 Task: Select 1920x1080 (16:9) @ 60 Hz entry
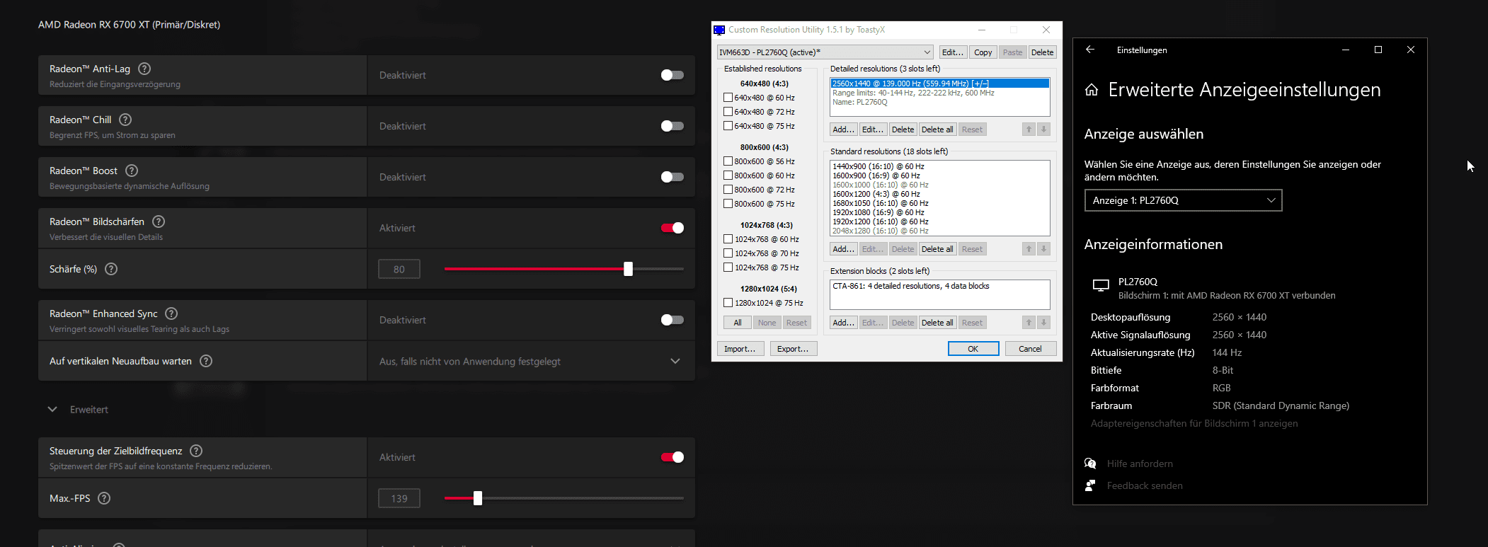tap(879, 212)
